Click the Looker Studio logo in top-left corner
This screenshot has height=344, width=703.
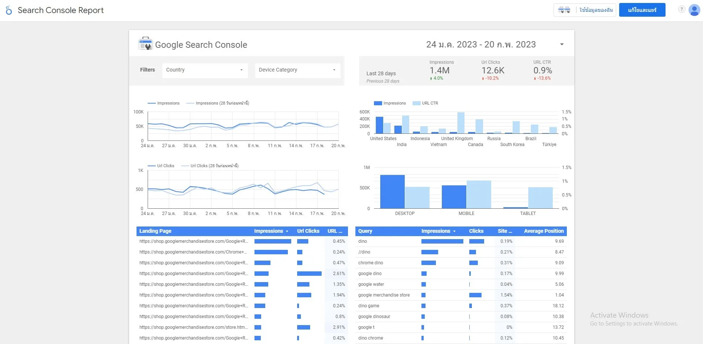tap(8, 10)
